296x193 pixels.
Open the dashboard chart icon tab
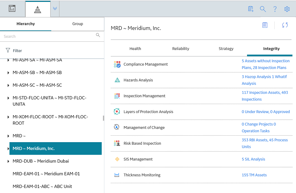pyautogui.click(x=12, y=9)
